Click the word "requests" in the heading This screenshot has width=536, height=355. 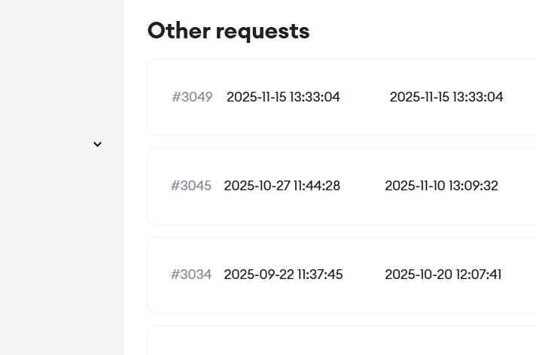pos(262,31)
